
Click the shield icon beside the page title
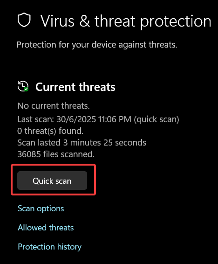[24, 20]
